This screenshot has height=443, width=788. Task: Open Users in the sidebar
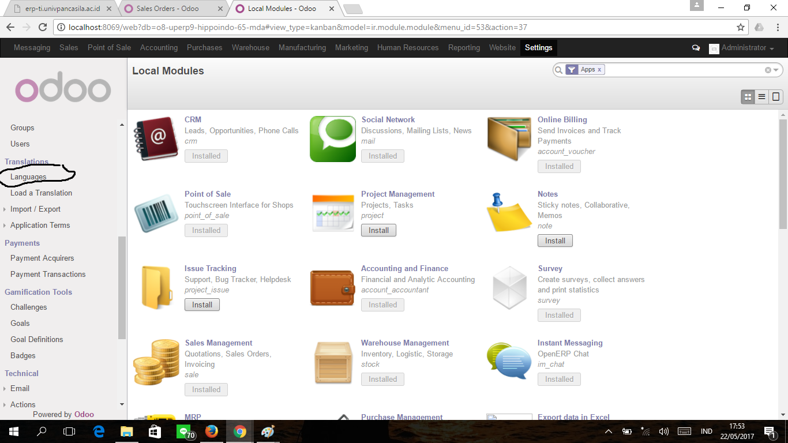[x=20, y=144]
